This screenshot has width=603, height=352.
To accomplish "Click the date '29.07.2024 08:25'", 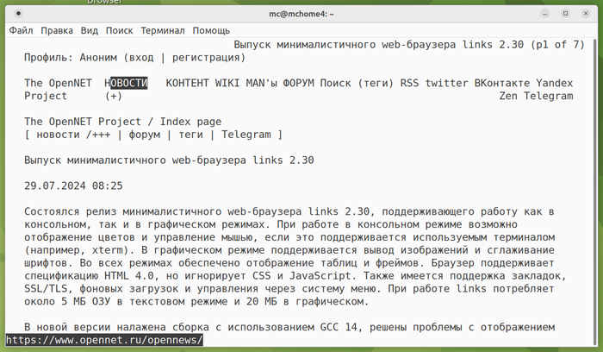I will click(x=73, y=186).
